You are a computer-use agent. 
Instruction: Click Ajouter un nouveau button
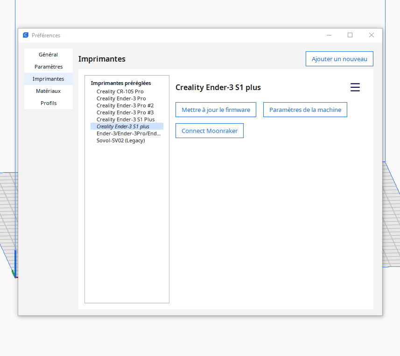(x=339, y=59)
